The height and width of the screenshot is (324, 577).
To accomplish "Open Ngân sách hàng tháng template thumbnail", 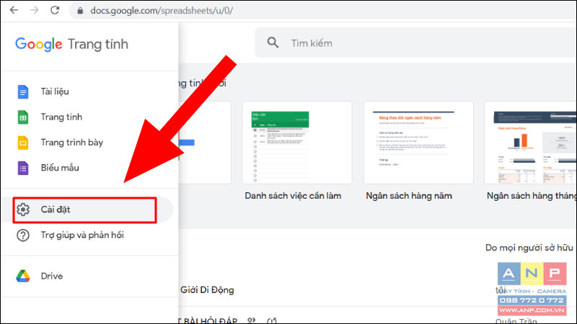I will (531, 143).
